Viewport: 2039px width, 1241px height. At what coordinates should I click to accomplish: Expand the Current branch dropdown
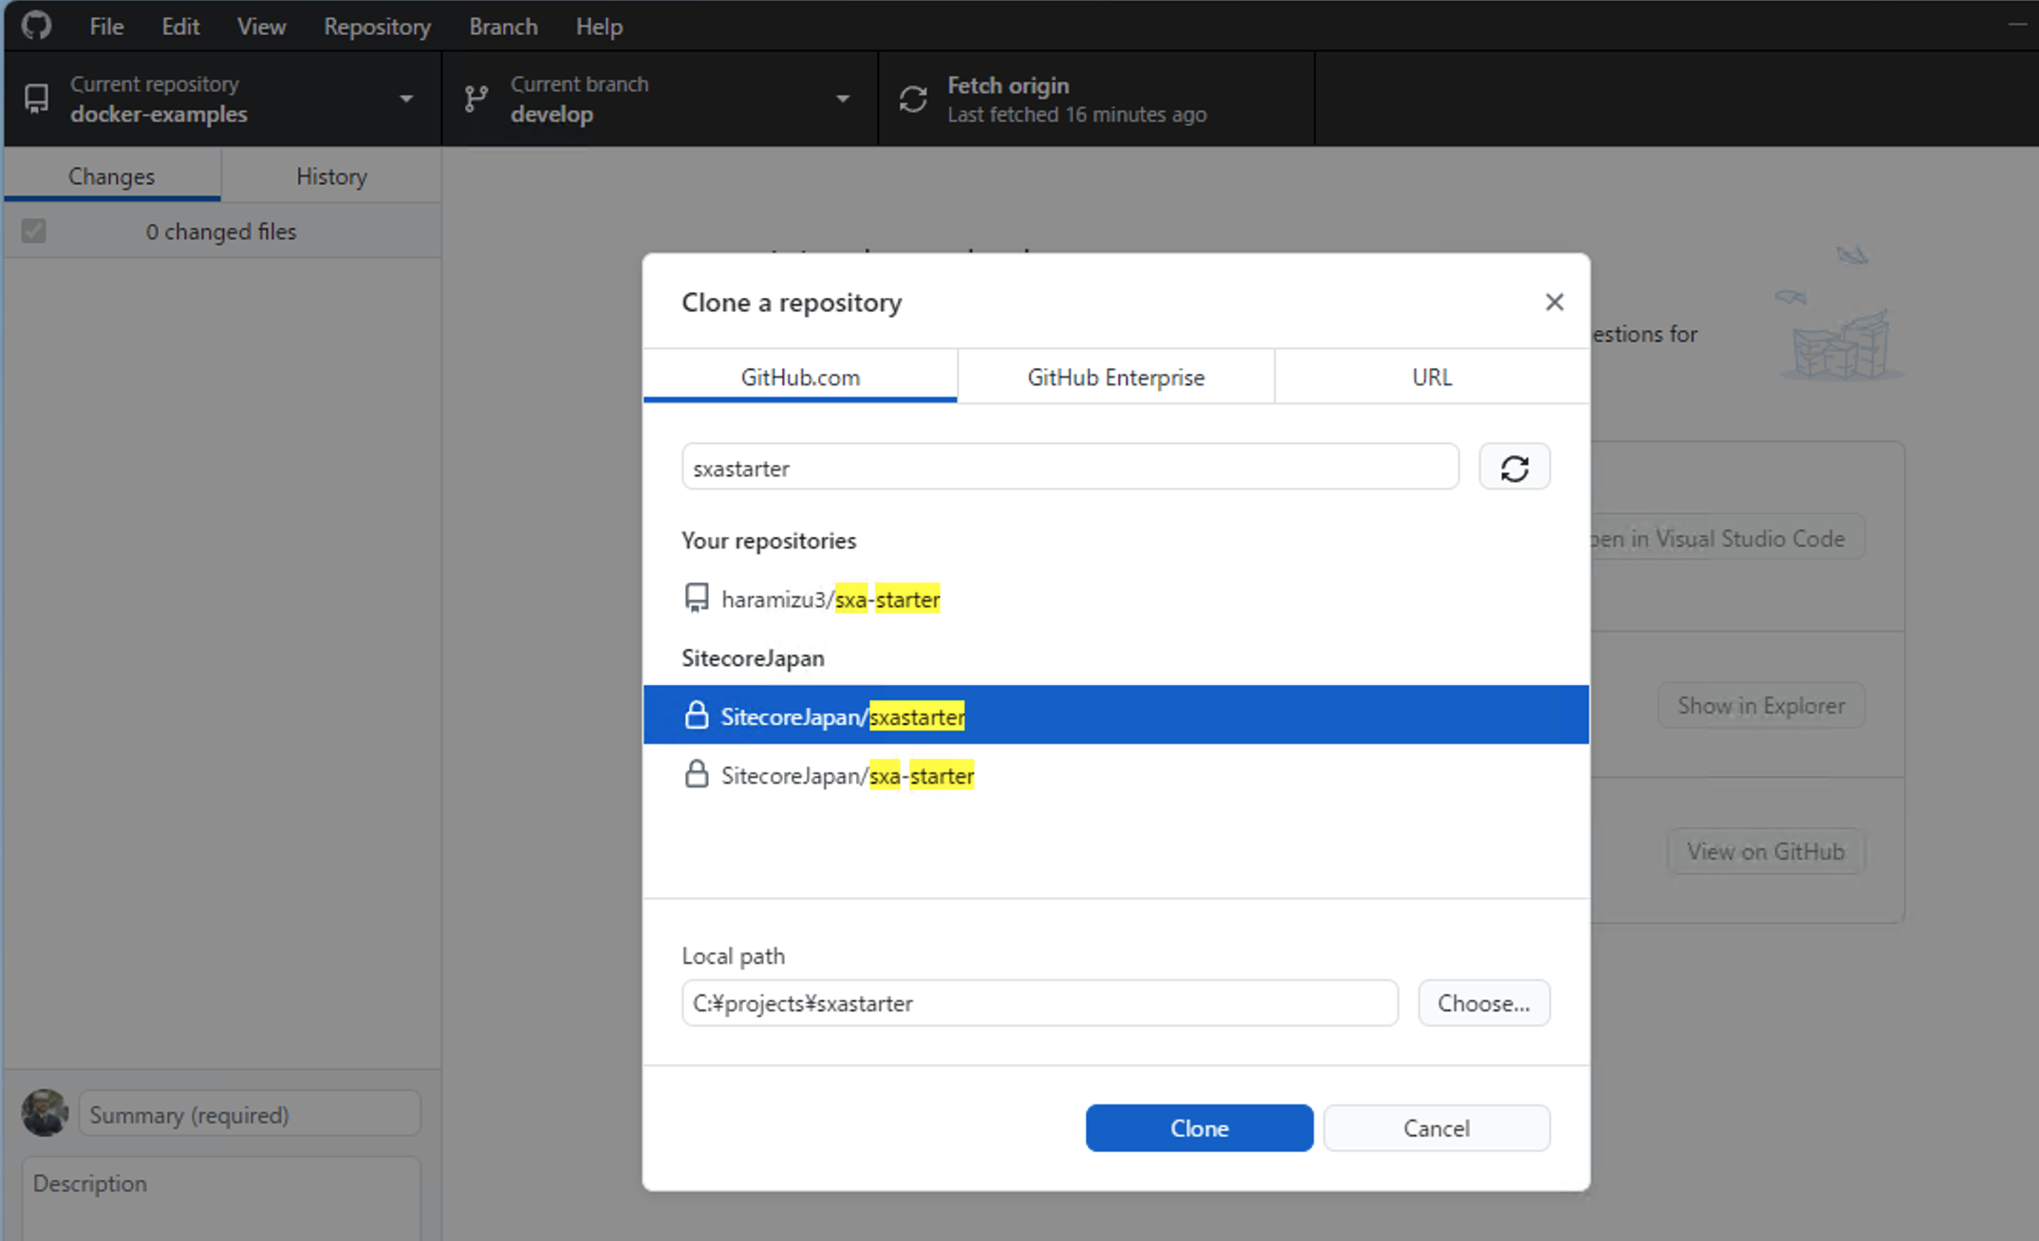[x=660, y=99]
